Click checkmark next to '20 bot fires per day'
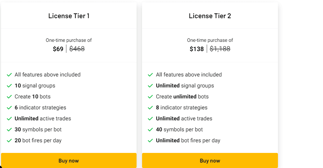 (x=9, y=141)
